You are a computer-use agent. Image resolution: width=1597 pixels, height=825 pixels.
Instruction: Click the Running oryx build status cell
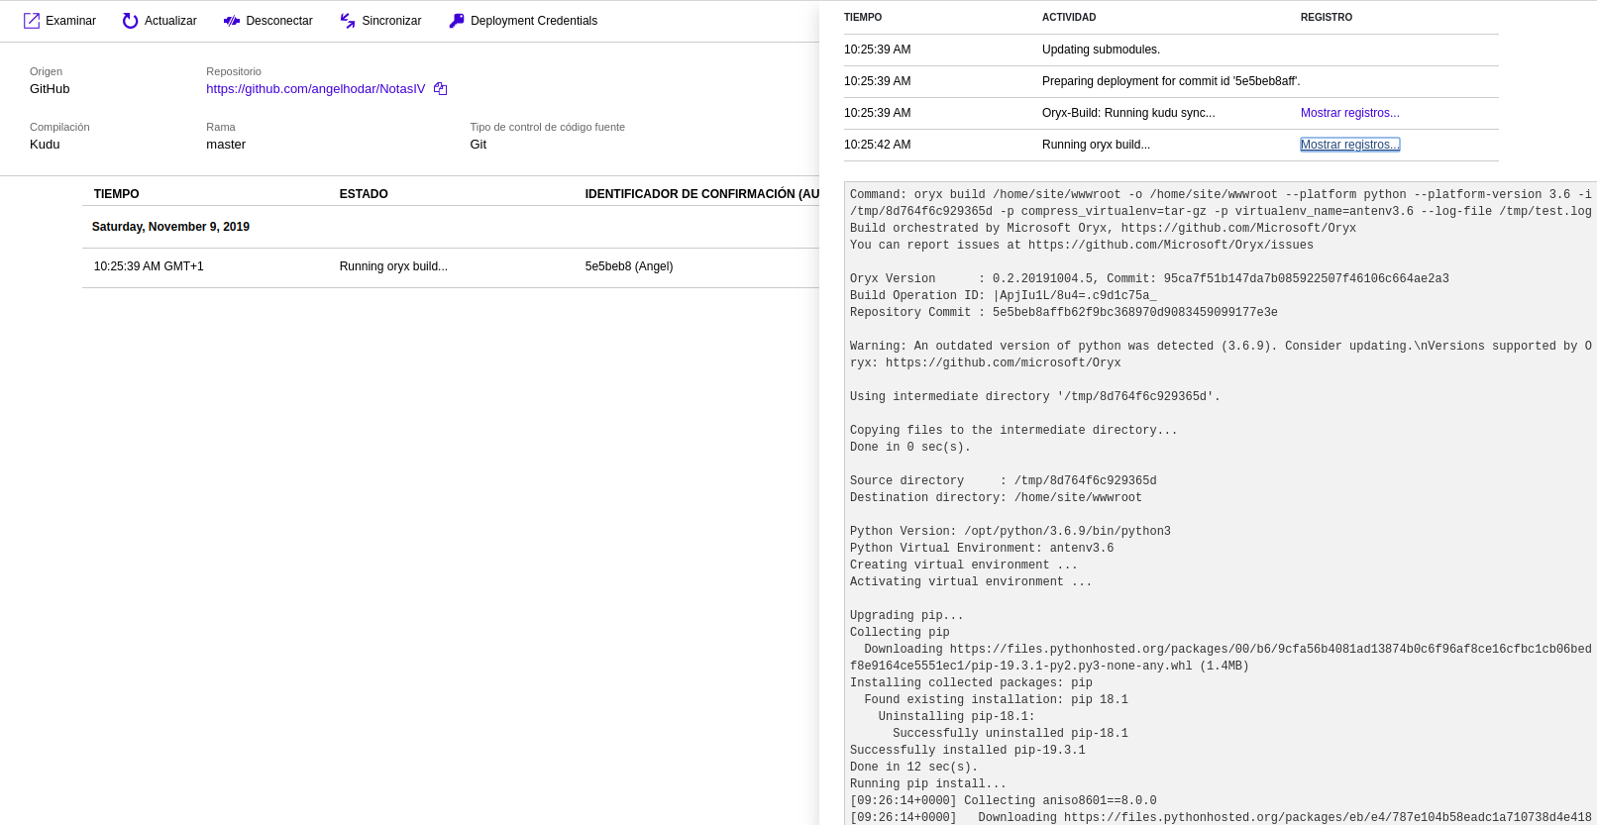tap(393, 266)
